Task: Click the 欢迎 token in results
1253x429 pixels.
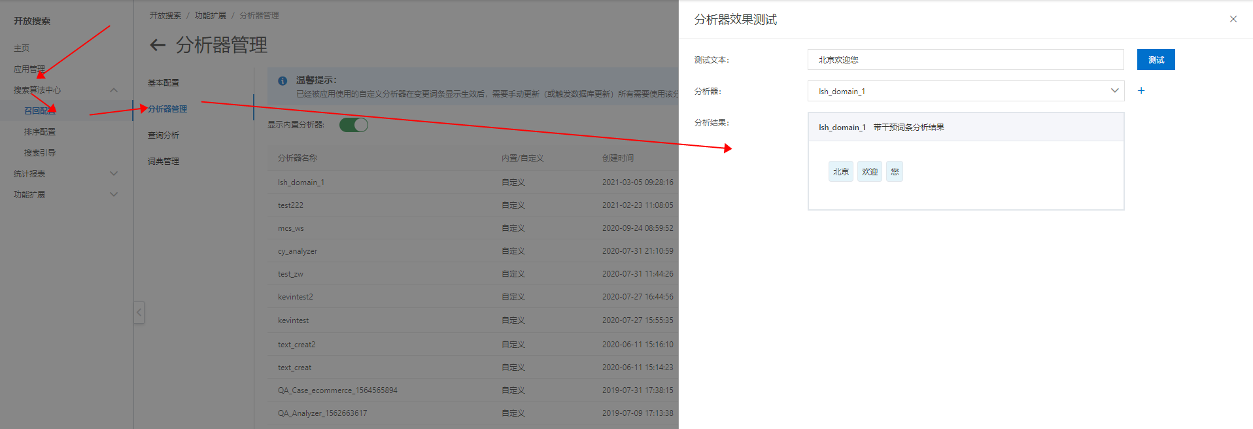Action: [x=870, y=171]
